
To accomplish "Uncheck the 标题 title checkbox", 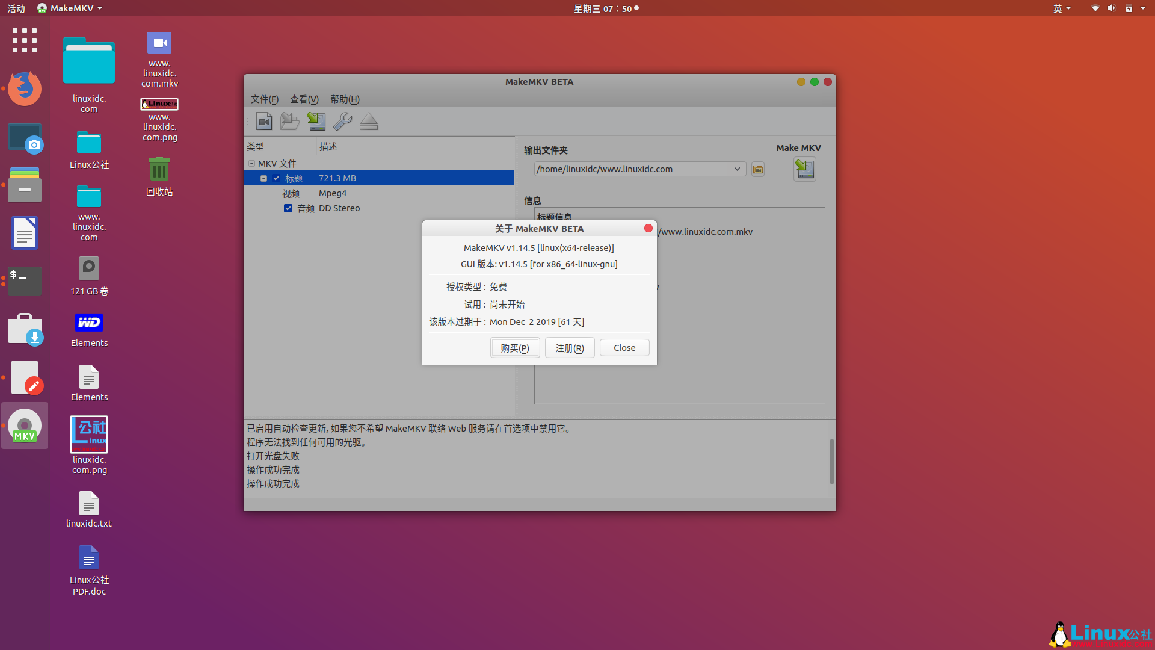I will pyautogui.click(x=276, y=179).
